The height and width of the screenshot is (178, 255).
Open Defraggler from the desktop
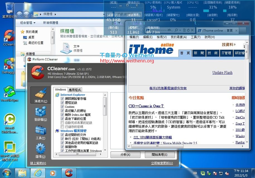(8, 64)
